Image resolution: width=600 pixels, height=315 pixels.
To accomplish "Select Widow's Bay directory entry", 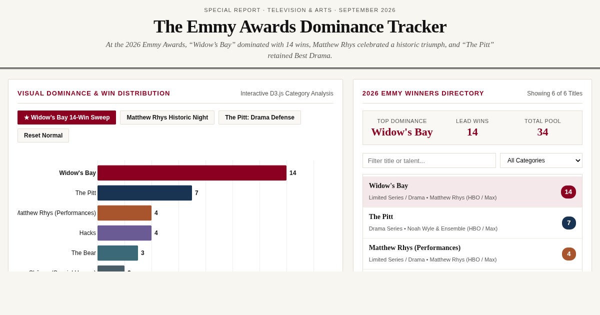I will click(x=472, y=192).
